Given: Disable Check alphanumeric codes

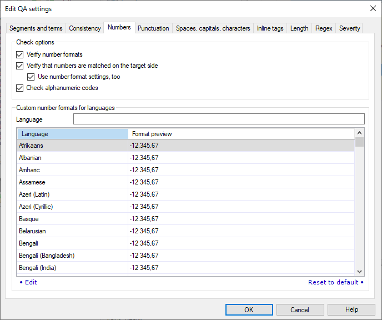Looking at the screenshot, I should pyautogui.click(x=20, y=88).
